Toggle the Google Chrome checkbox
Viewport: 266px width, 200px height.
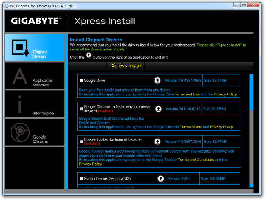[x=82, y=109]
